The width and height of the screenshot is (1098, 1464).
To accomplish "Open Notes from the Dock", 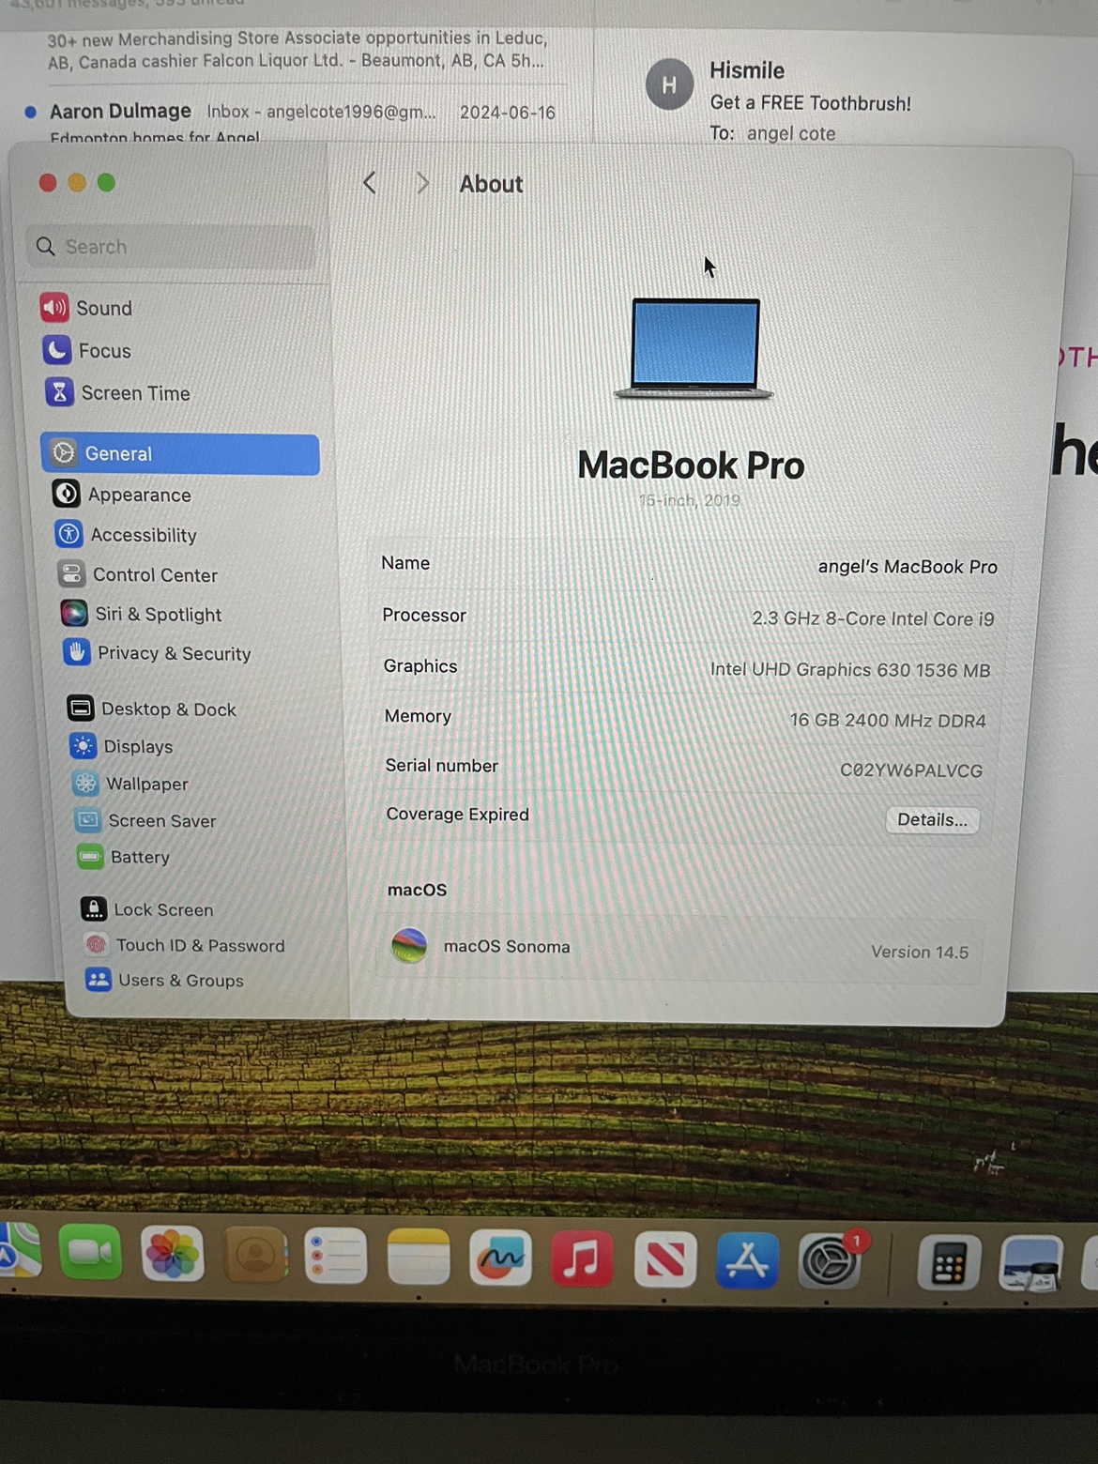I will pos(419,1257).
